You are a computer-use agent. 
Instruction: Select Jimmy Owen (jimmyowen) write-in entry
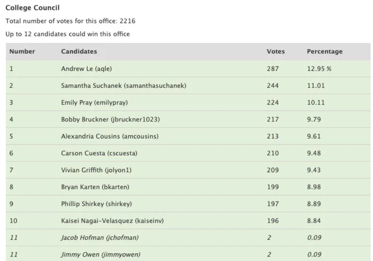100,254
